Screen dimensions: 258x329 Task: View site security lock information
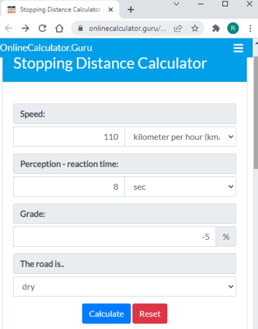80,28
